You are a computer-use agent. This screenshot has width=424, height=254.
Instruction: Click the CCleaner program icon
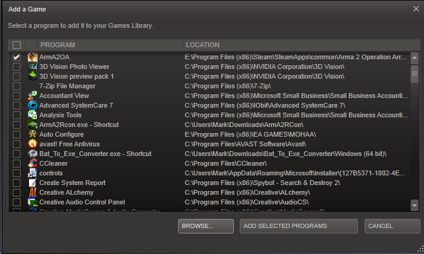33,163
